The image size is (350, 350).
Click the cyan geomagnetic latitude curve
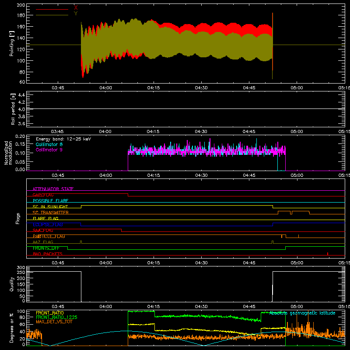pyautogui.click(x=185, y=338)
